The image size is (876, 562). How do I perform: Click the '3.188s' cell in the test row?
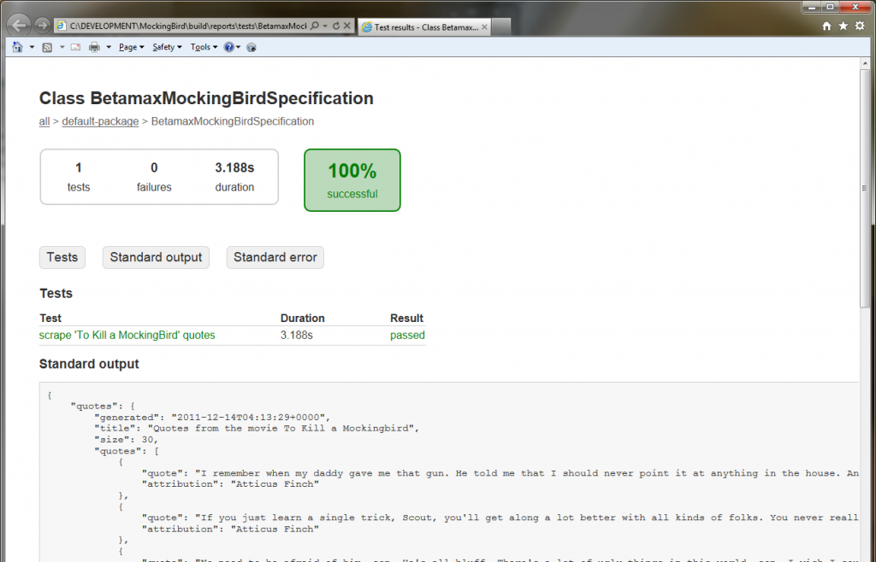pos(297,335)
